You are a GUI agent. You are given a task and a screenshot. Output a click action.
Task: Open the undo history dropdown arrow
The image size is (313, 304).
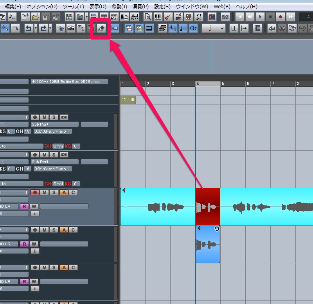[x=36, y=28]
